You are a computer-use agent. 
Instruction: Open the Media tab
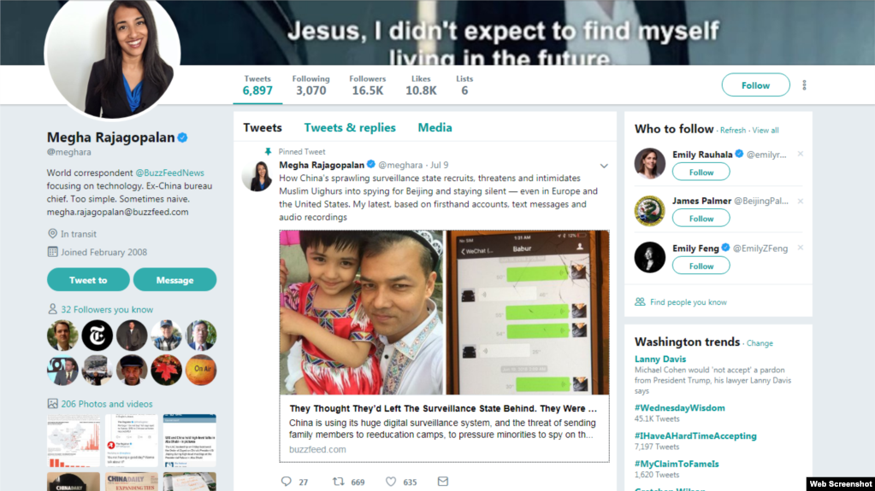(435, 127)
